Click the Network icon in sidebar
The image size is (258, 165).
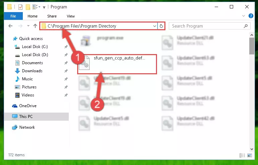point(15,127)
